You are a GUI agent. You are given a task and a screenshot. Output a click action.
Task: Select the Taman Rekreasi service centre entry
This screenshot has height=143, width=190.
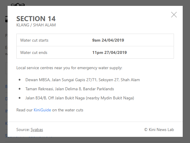pos(69,89)
